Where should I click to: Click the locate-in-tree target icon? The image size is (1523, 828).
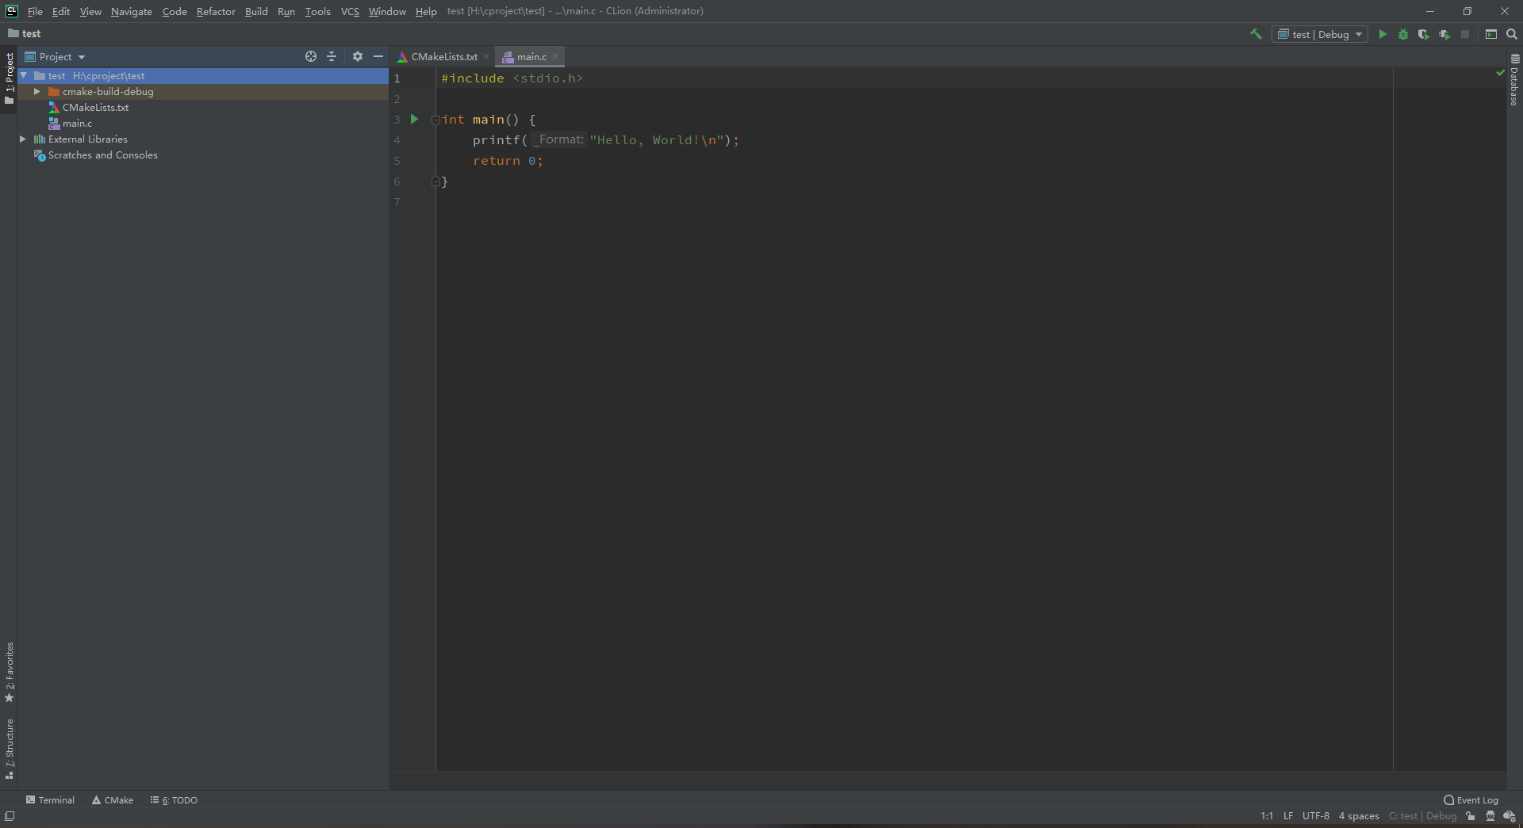[x=311, y=56]
